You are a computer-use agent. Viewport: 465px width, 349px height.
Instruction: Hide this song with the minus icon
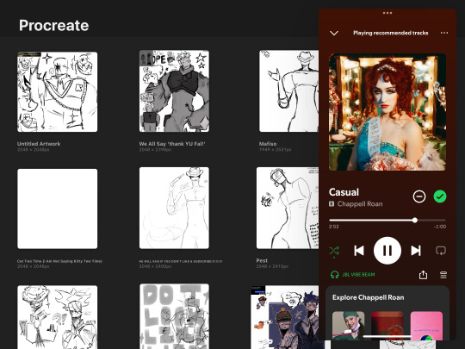click(x=419, y=196)
